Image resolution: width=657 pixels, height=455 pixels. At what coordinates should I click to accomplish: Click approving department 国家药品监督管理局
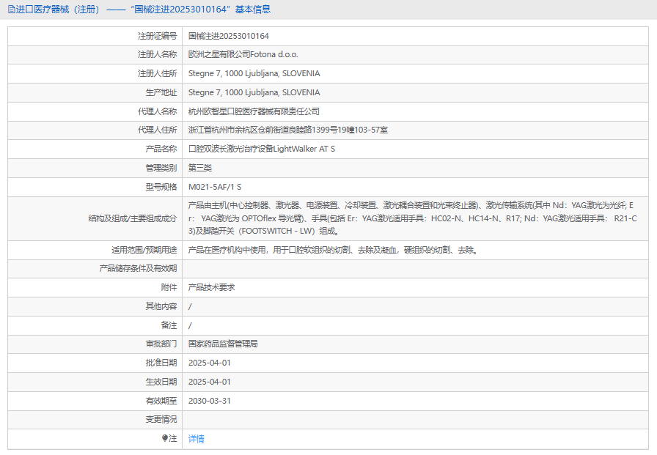[x=222, y=344]
